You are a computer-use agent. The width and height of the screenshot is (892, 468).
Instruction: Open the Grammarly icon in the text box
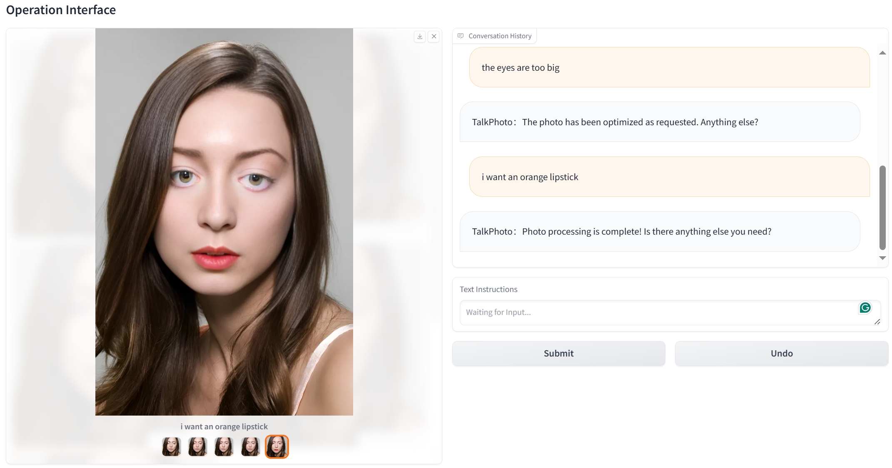(865, 308)
